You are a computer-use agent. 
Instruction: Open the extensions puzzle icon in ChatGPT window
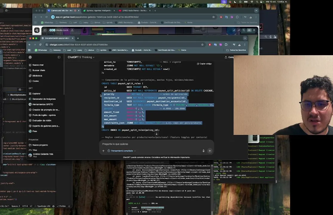[x=226, y=44]
